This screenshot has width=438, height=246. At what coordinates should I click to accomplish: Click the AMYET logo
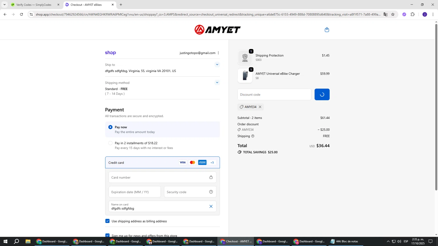click(x=218, y=30)
